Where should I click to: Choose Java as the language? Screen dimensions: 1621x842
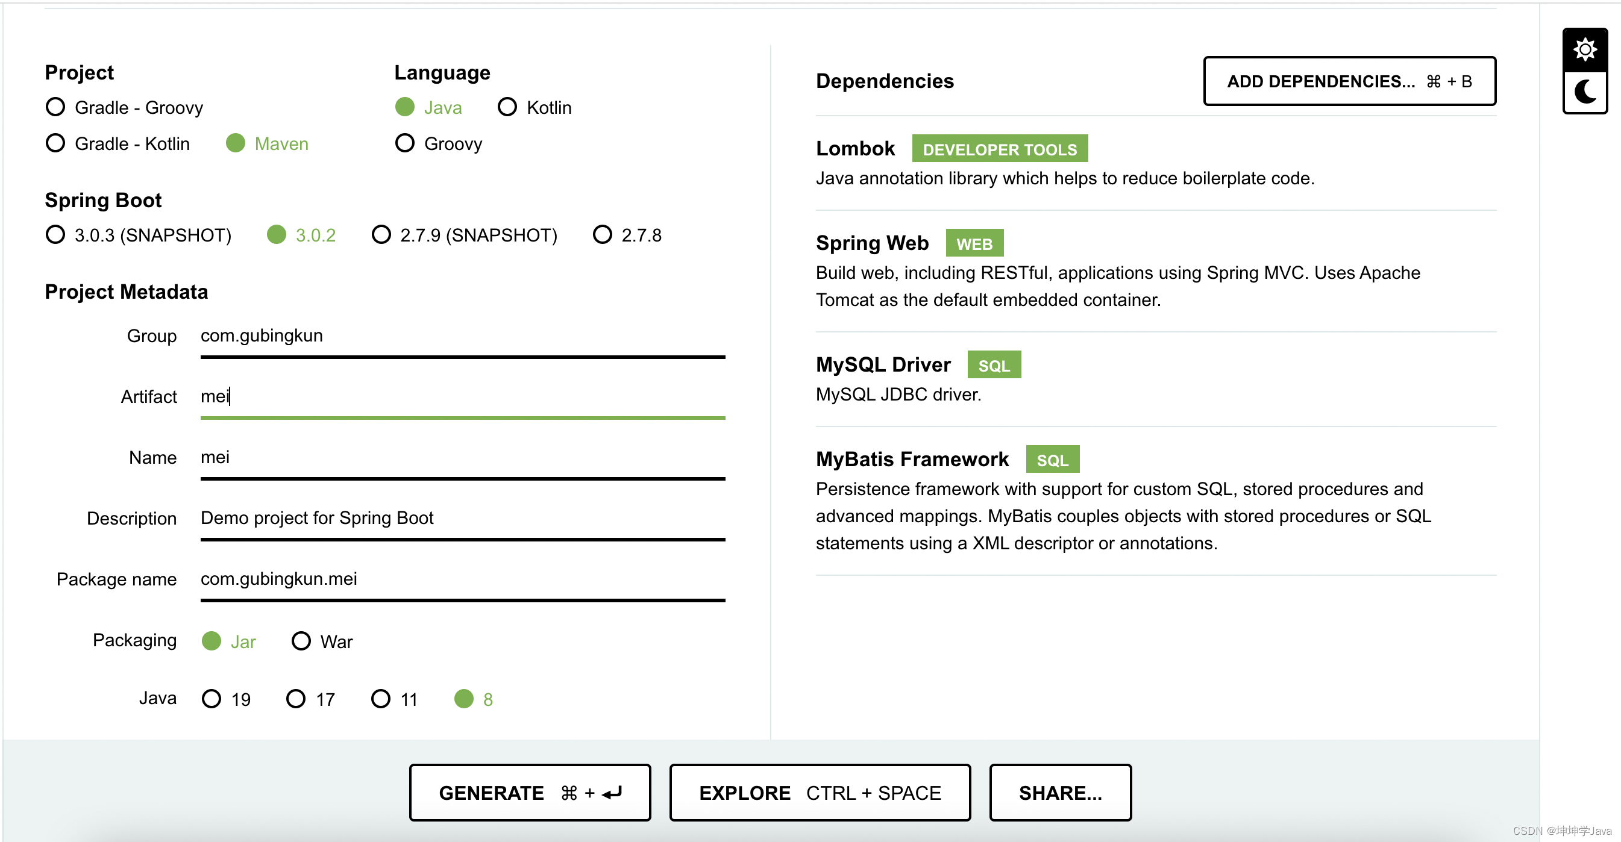pyautogui.click(x=428, y=108)
